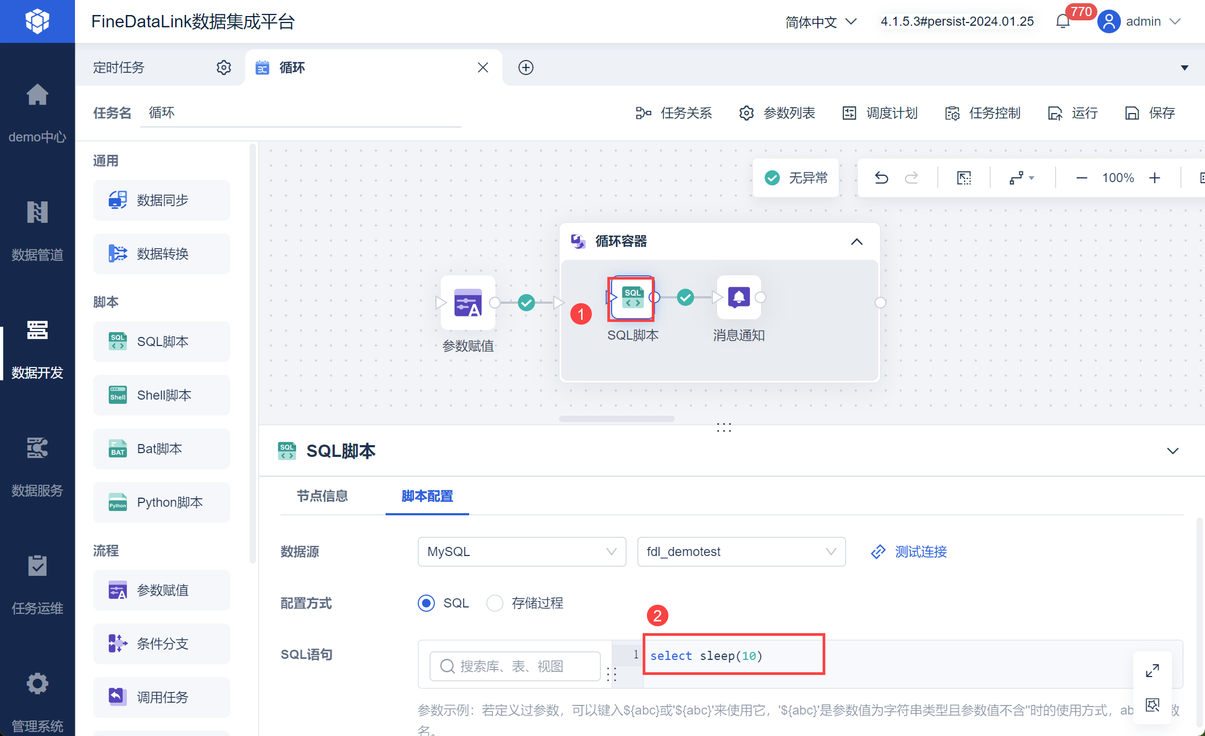Expand SQL editor to fullscreen
Viewport: 1205px width, 736px height.
[1152, 671]
